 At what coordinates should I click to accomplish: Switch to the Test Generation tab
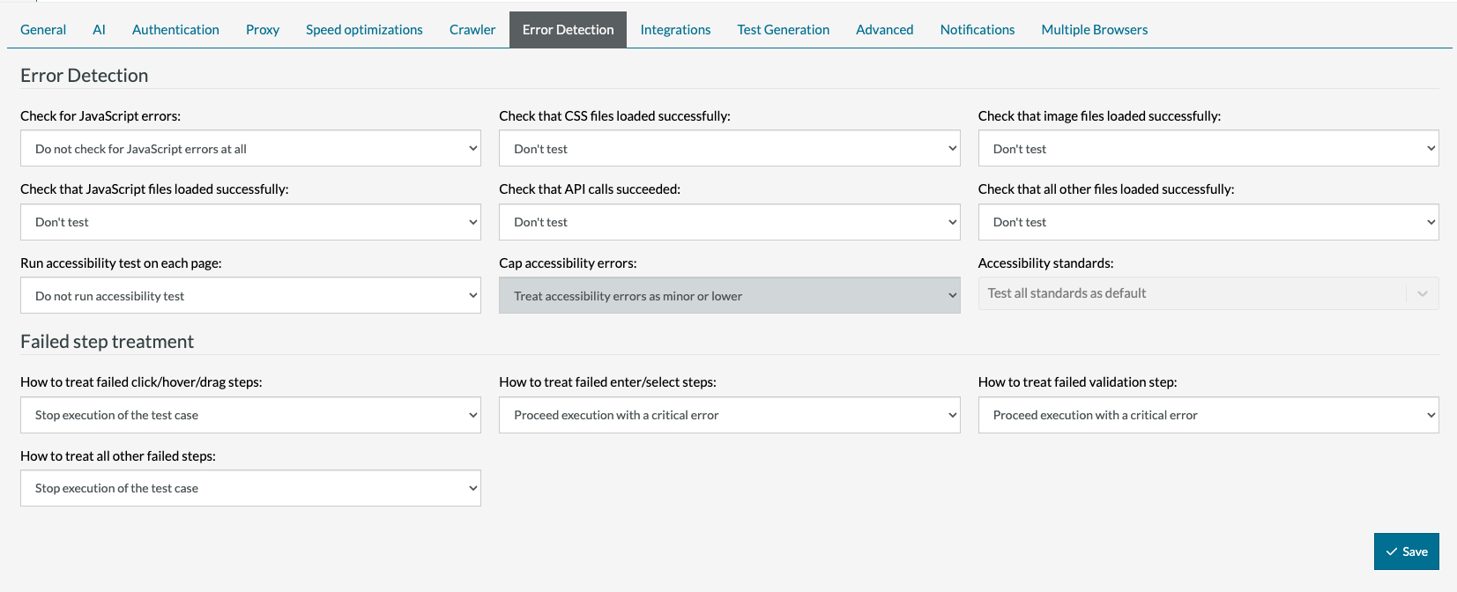783,30
